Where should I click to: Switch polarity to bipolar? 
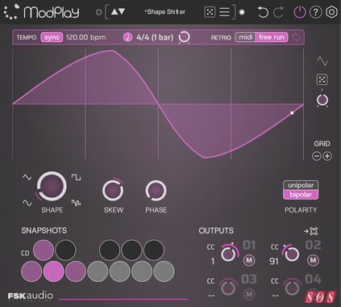(301, 195)
